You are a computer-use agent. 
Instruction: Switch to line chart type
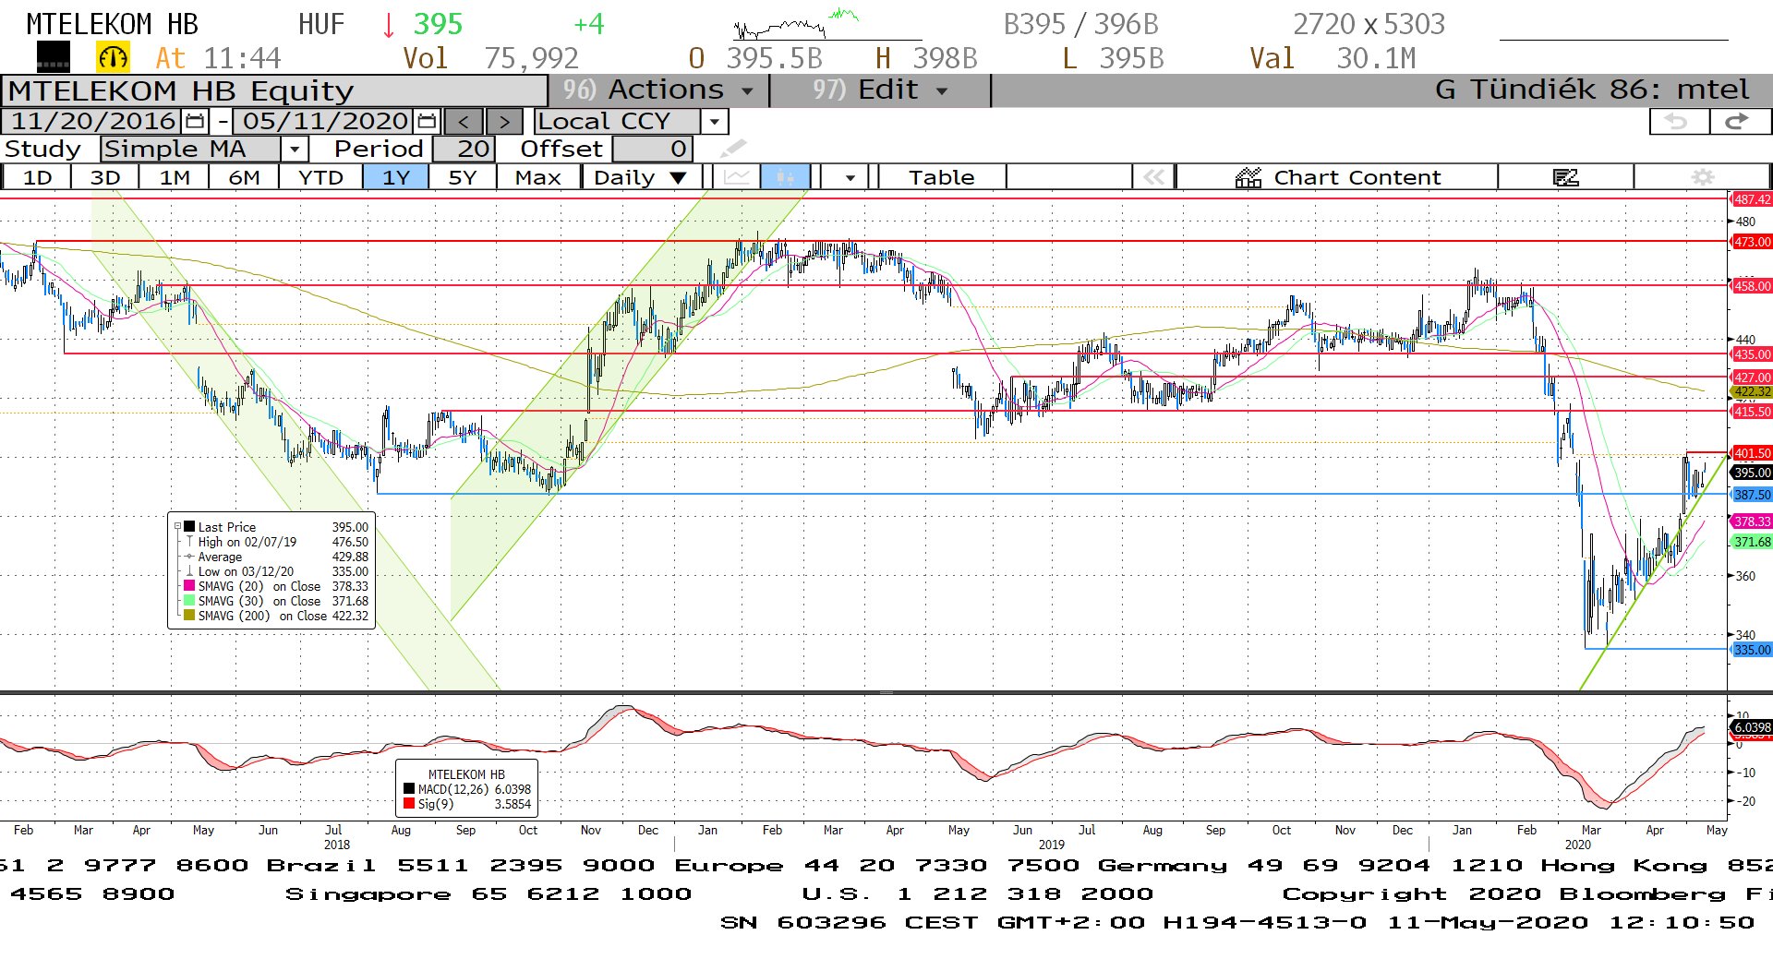[x=736, y=176]
